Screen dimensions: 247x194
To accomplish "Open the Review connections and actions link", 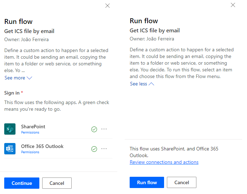I will click(x=164, y=162).
